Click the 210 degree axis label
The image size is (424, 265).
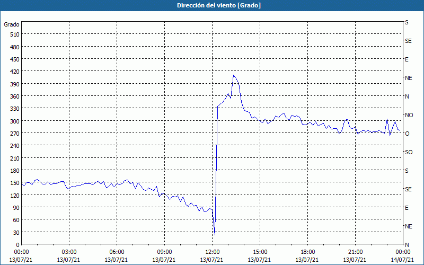click(x=15, y=158)
